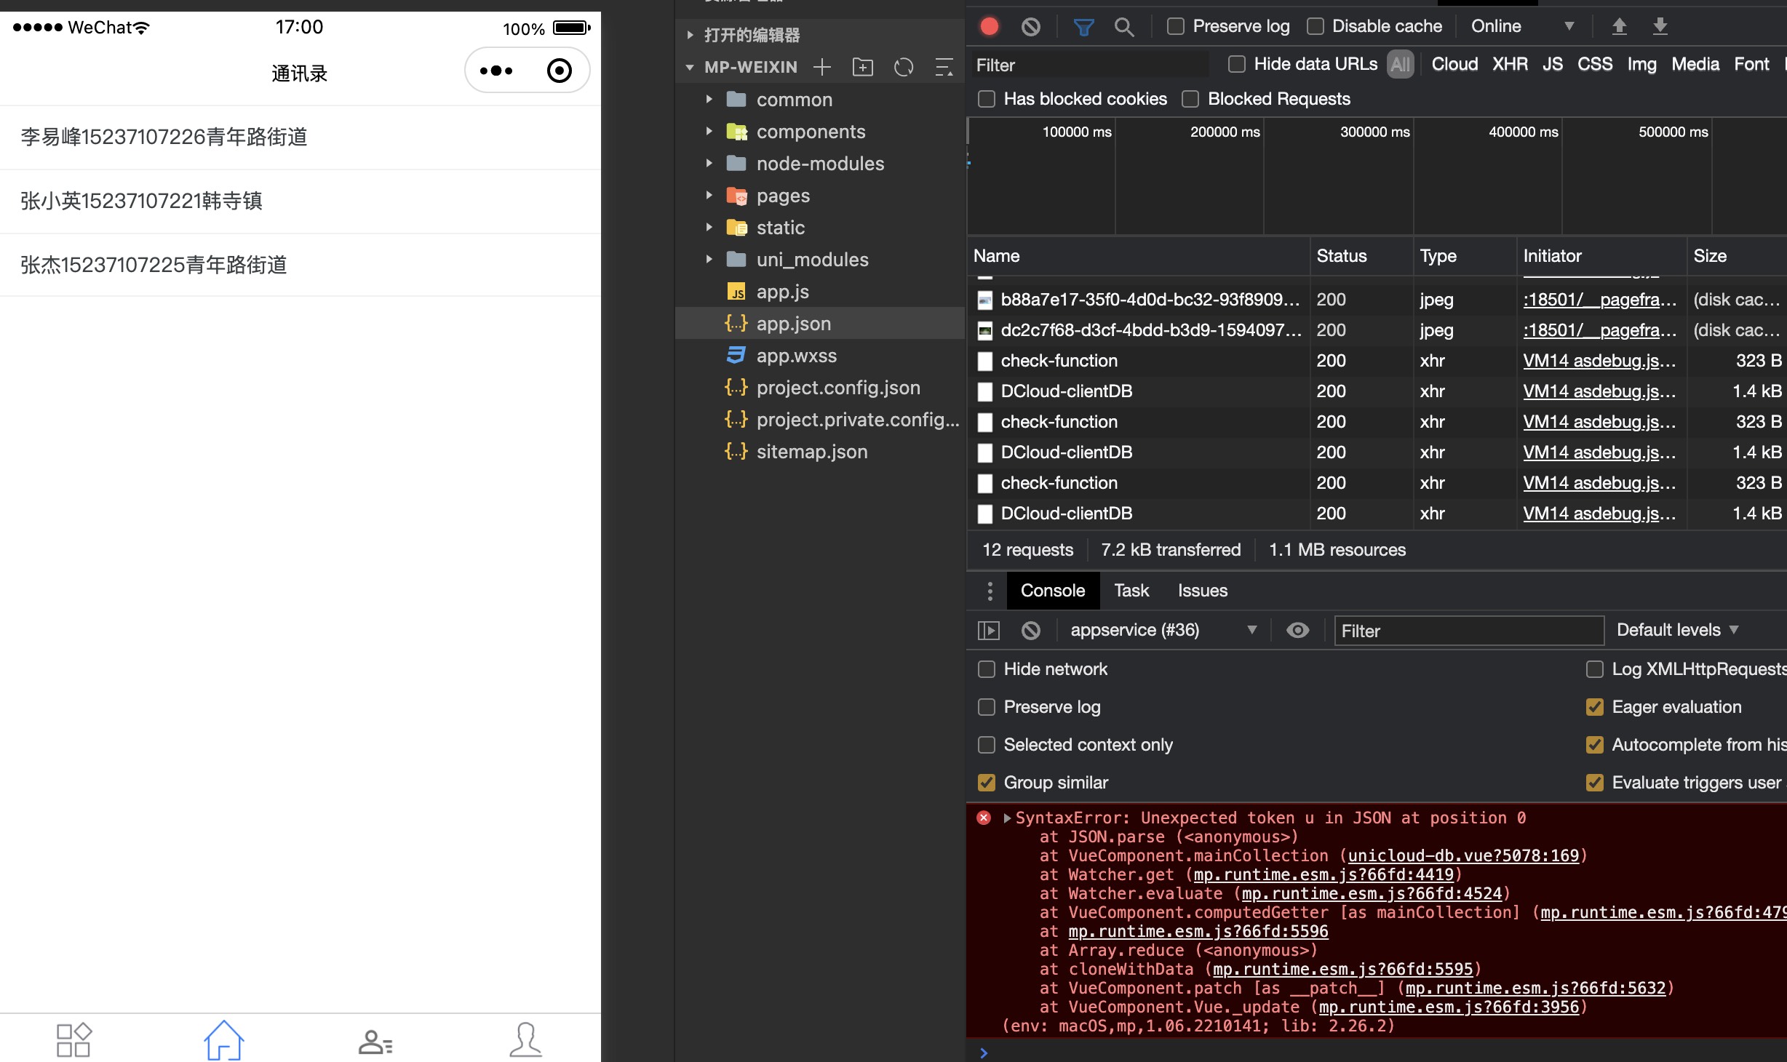Switch to the Issues tab
This screenshot has height=1062, width=1787.
pos(1202,591)
